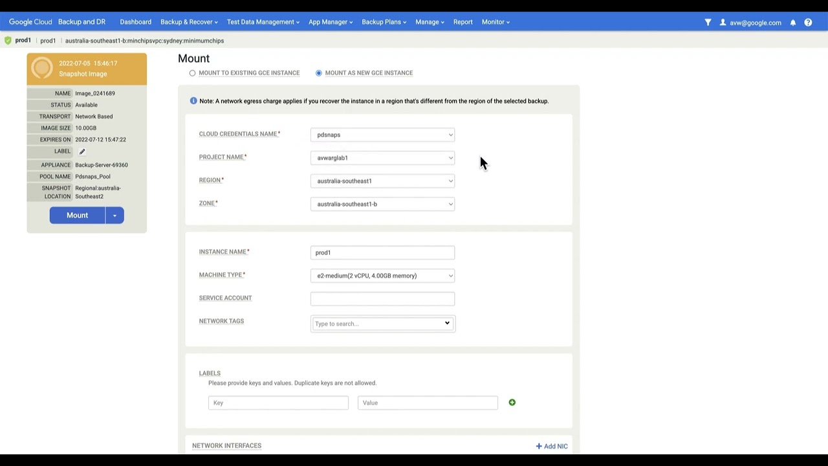Open the help question mark icon
This screenshot has width=828, height=466.
[808, 22]
